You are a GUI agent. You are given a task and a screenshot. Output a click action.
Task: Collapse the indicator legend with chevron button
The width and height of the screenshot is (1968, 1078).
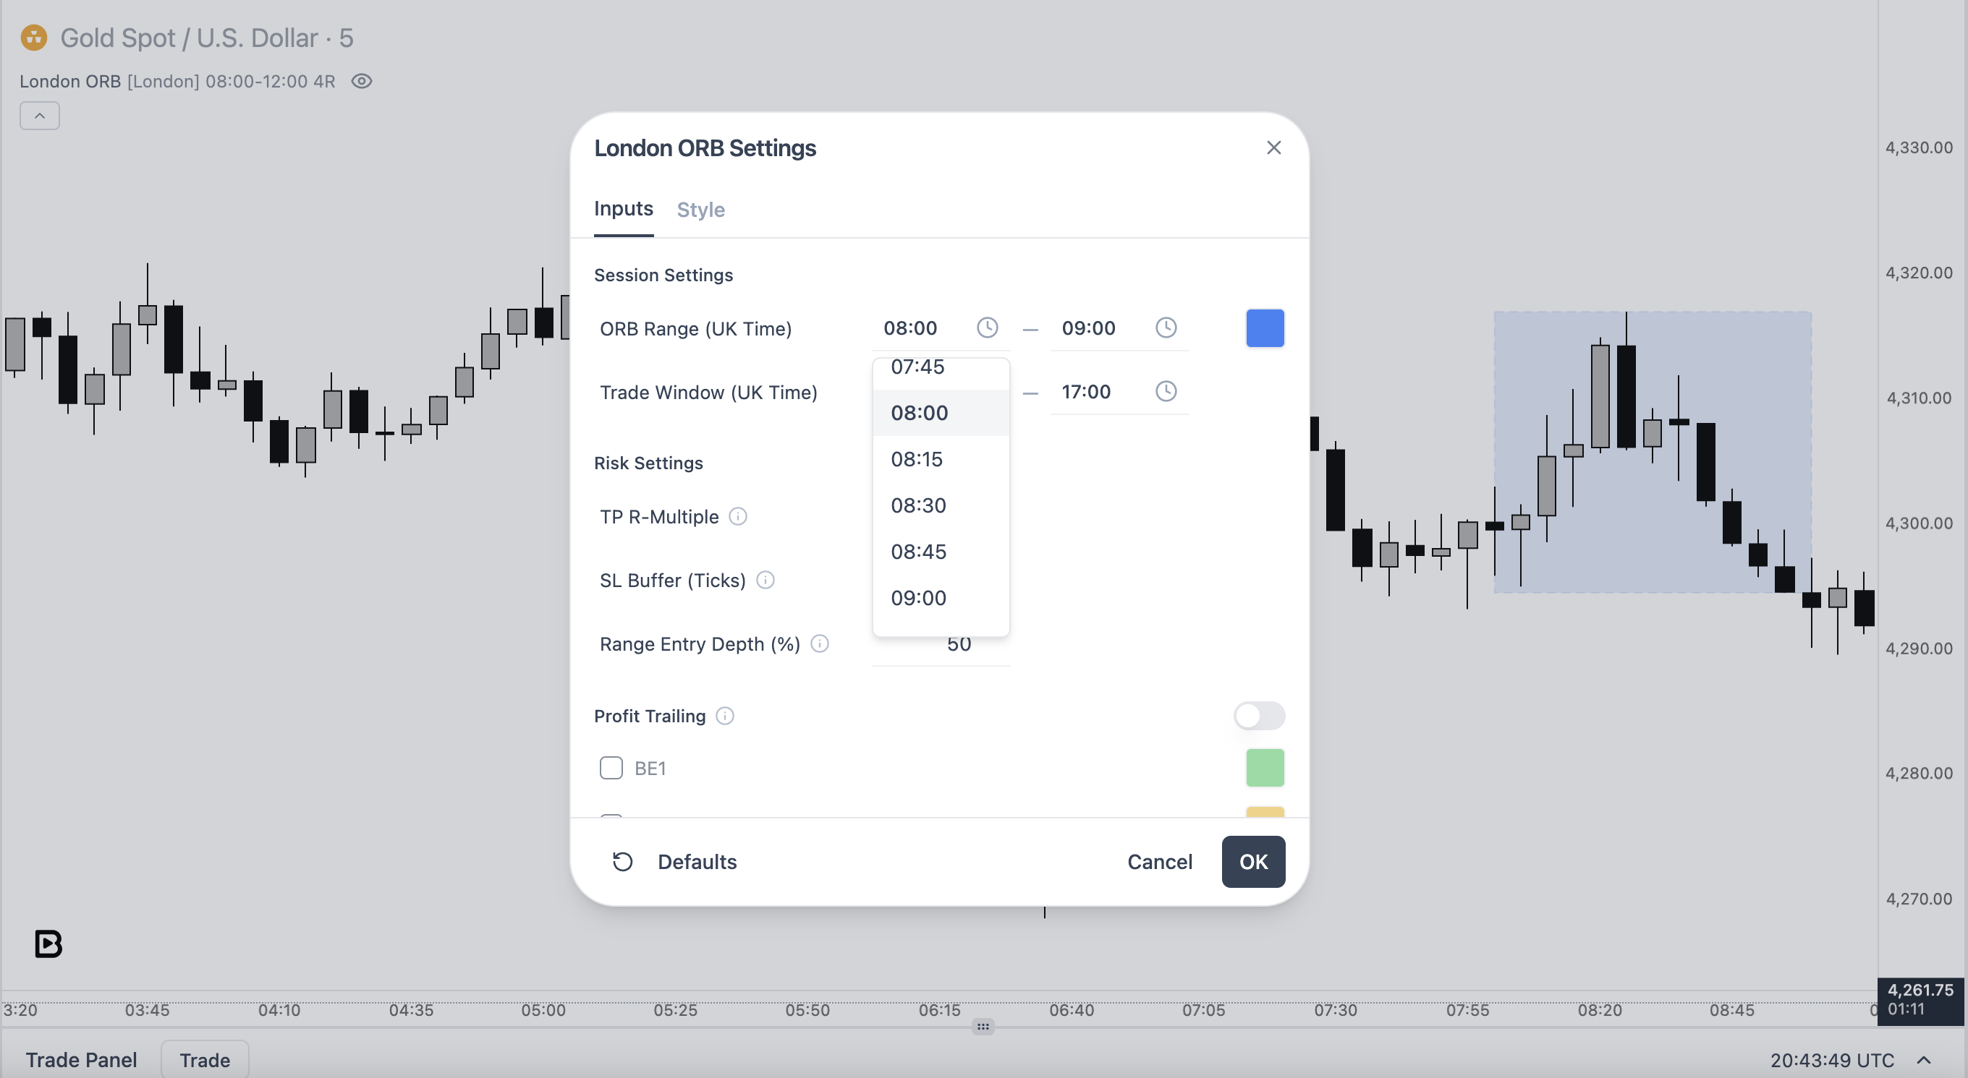[40, 116]
